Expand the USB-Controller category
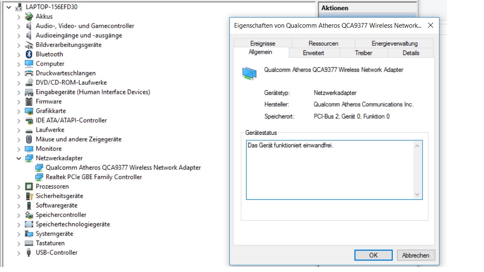The image size is (484, 272). coord(18,253)
